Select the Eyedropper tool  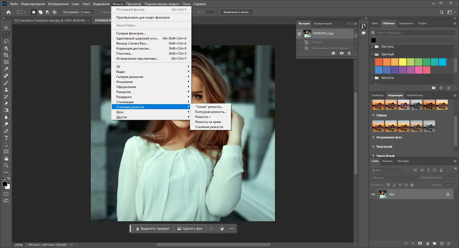point(6,69)
